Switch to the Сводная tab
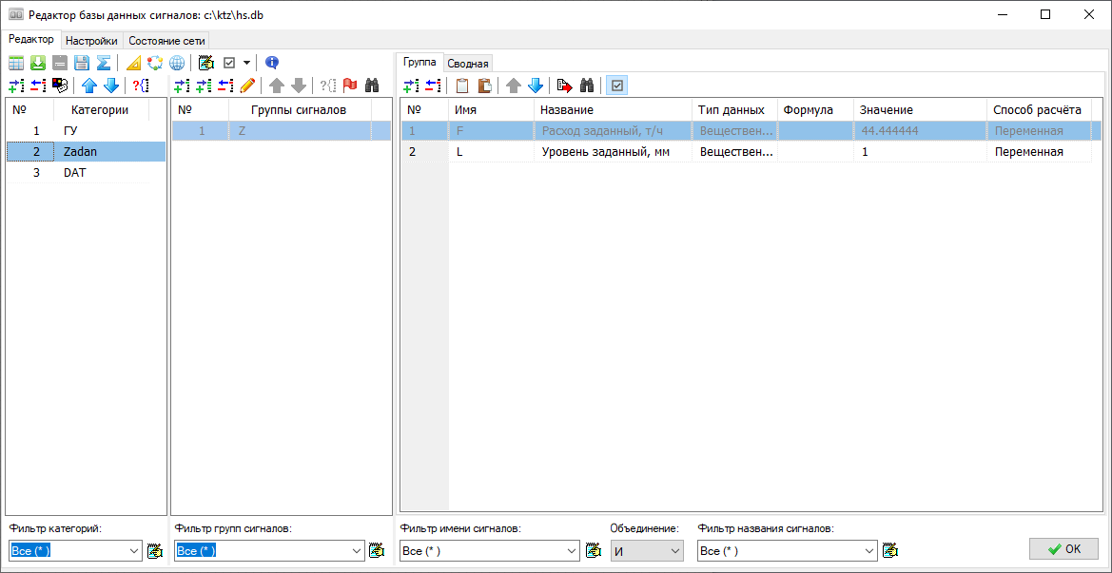Screen dimensions: 1112x573 (468, 64)
